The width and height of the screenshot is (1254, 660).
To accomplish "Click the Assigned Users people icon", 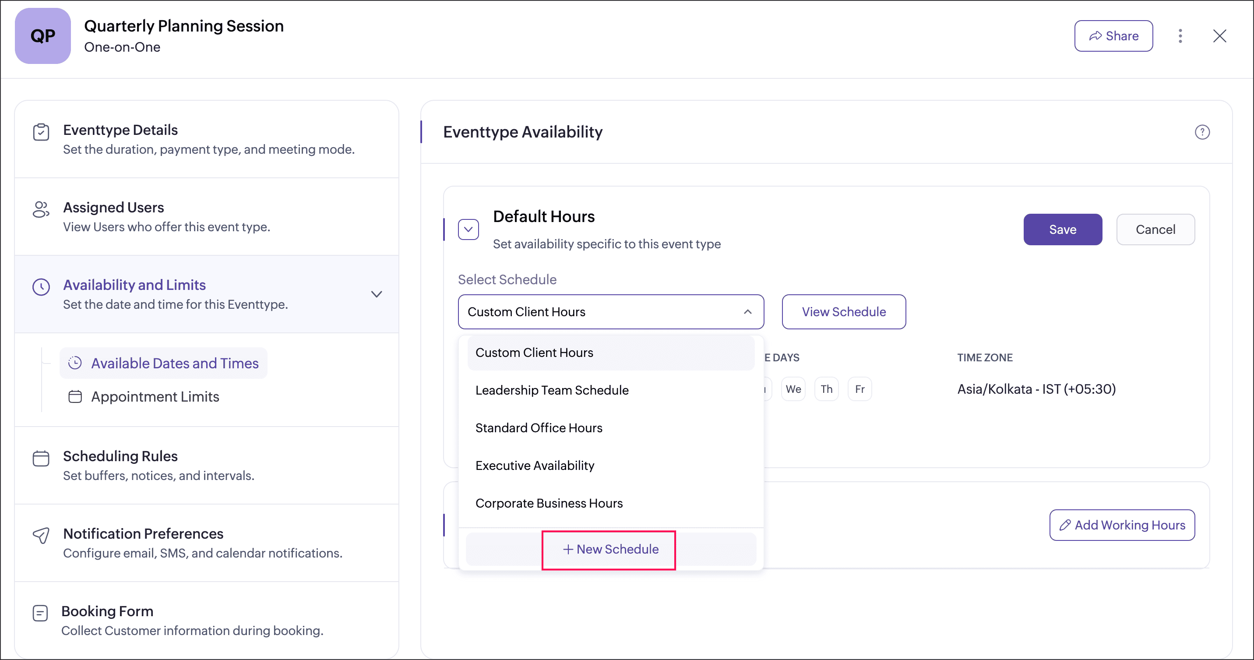I will 41,209.
